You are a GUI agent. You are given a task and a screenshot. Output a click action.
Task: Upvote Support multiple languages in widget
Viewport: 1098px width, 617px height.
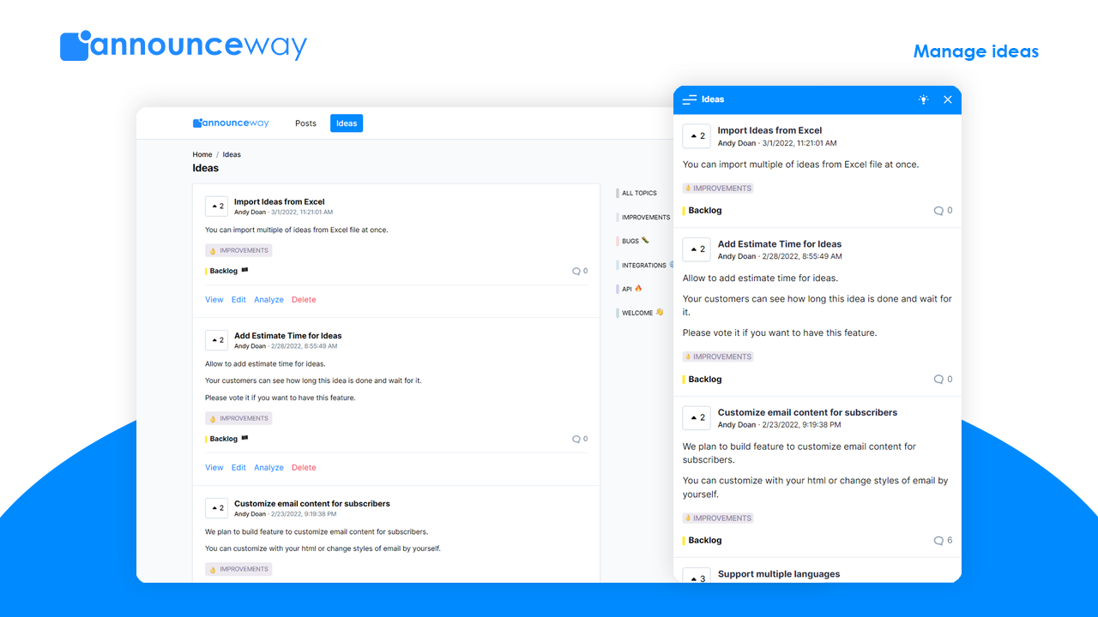[697, 577]
